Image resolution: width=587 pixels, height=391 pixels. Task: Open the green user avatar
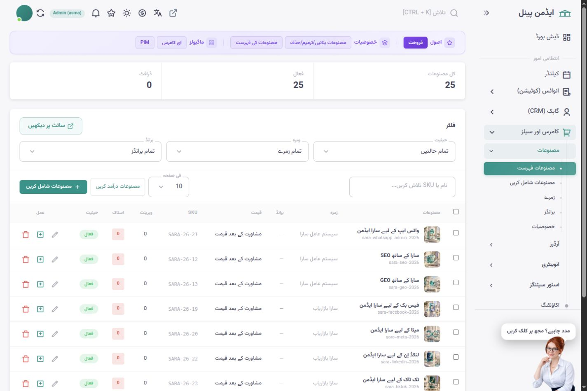24,13
